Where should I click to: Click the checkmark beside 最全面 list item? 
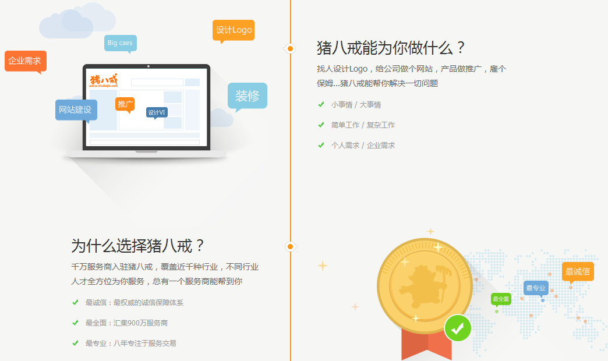click(x=76, y=323)
